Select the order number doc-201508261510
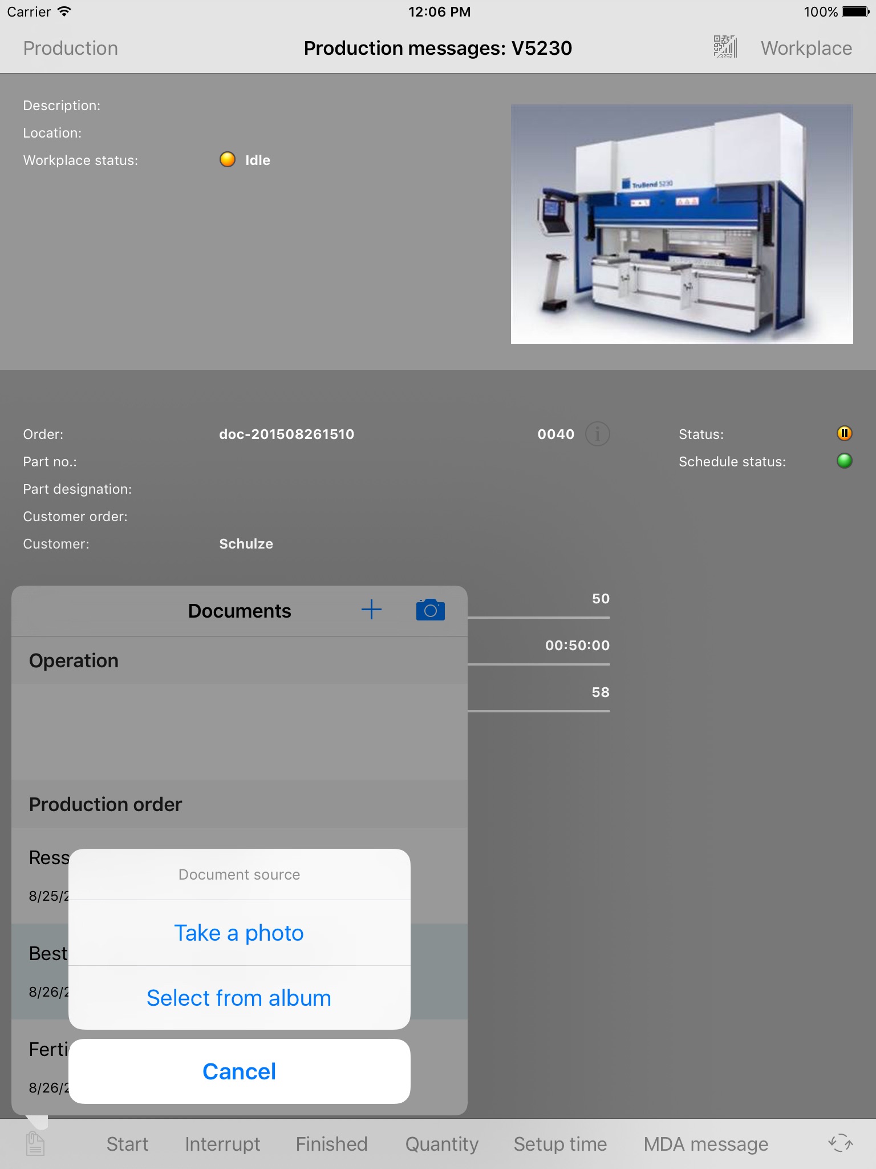Screen dimensions: 876x1169 pos(287,434)
